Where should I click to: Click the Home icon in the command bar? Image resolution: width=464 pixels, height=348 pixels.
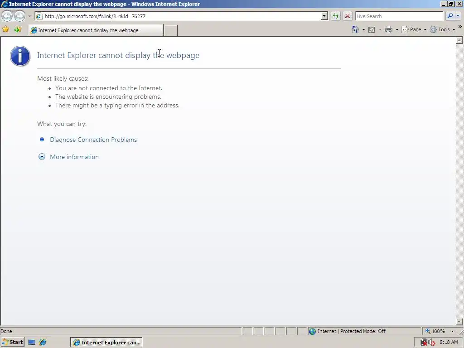(355, 29)
